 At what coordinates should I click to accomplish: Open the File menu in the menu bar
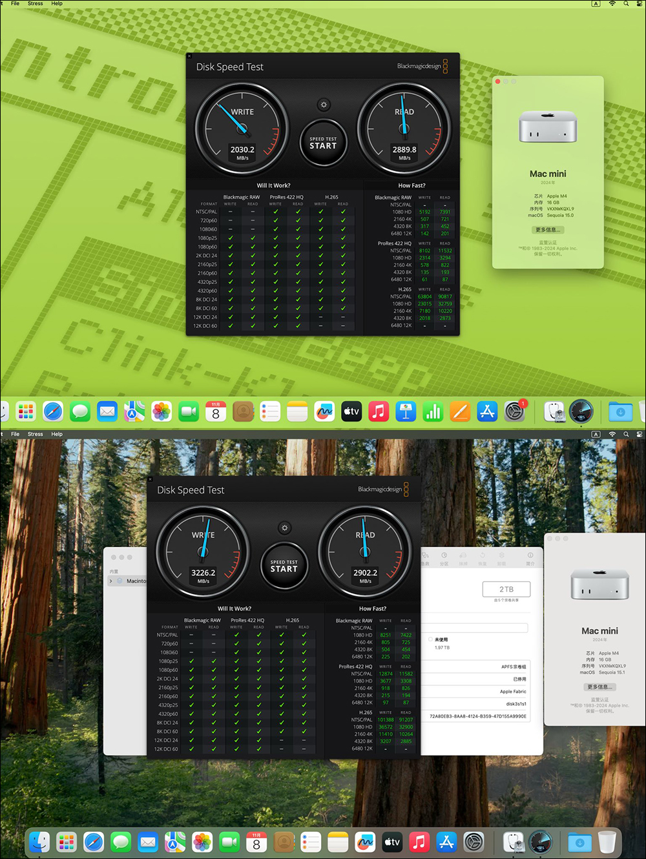pyautogui.click(x=15, y=3)
